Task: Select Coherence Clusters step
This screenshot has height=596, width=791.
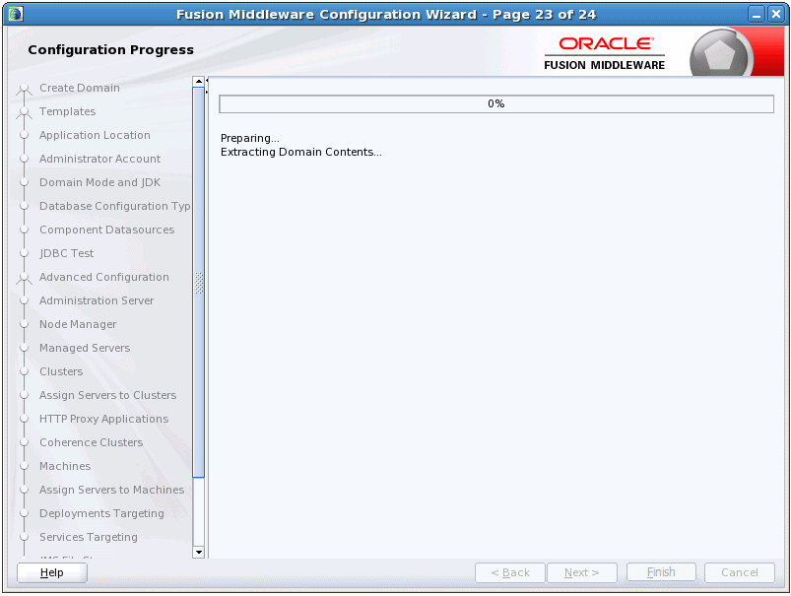Action: point(92,442)
